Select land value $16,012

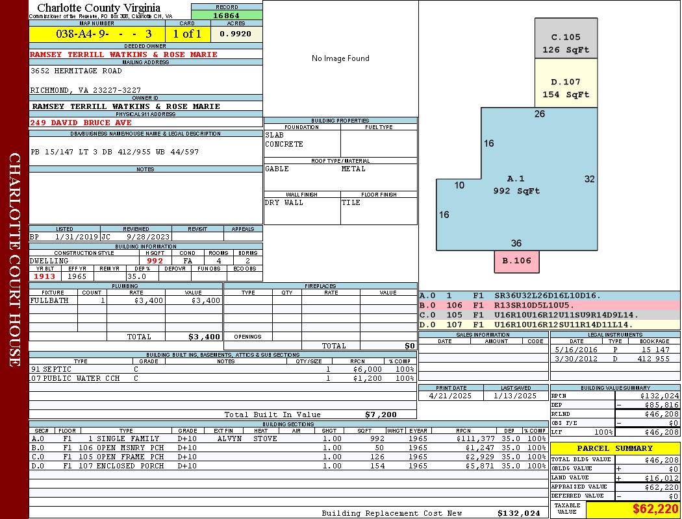click(662, 478)
